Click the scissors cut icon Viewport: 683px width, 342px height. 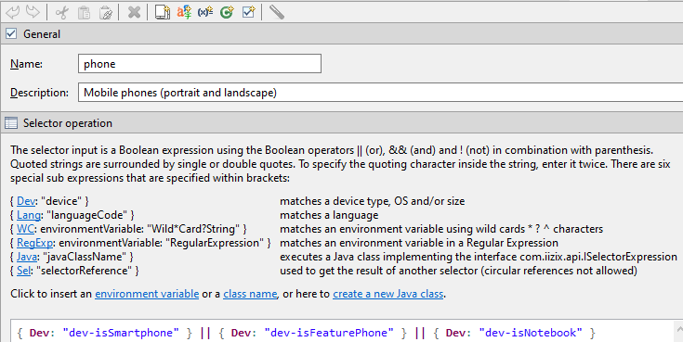tap(62, 13)
